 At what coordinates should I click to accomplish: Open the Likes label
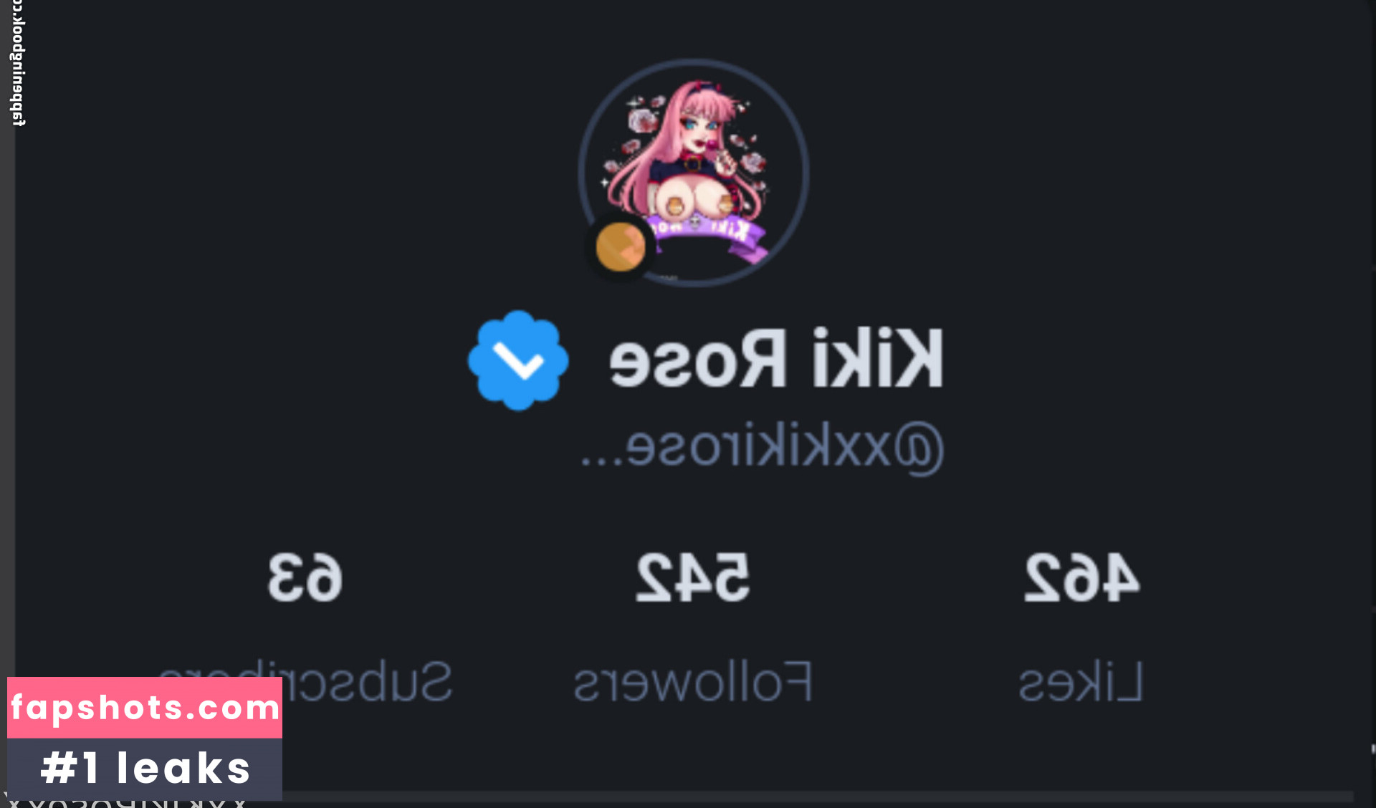[x=1080, y=681]
